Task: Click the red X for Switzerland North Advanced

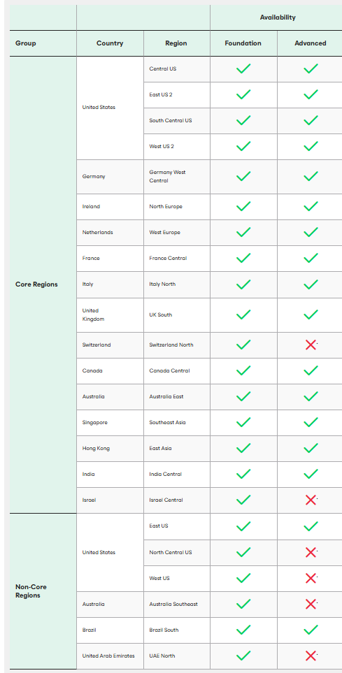Action: (311, 345)
